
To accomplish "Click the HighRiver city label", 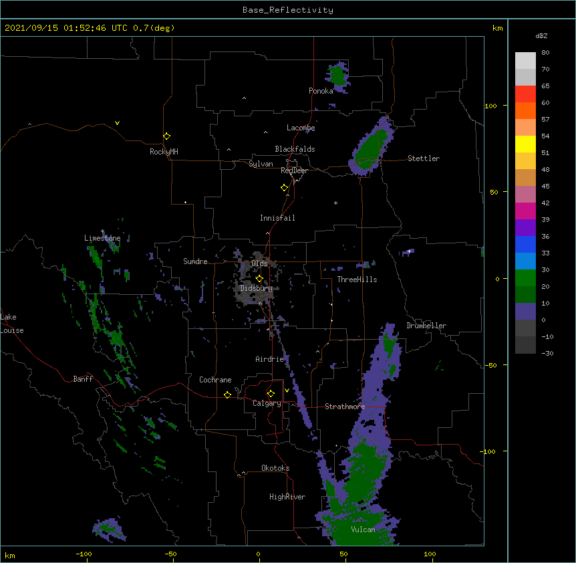I will (287, 497).
